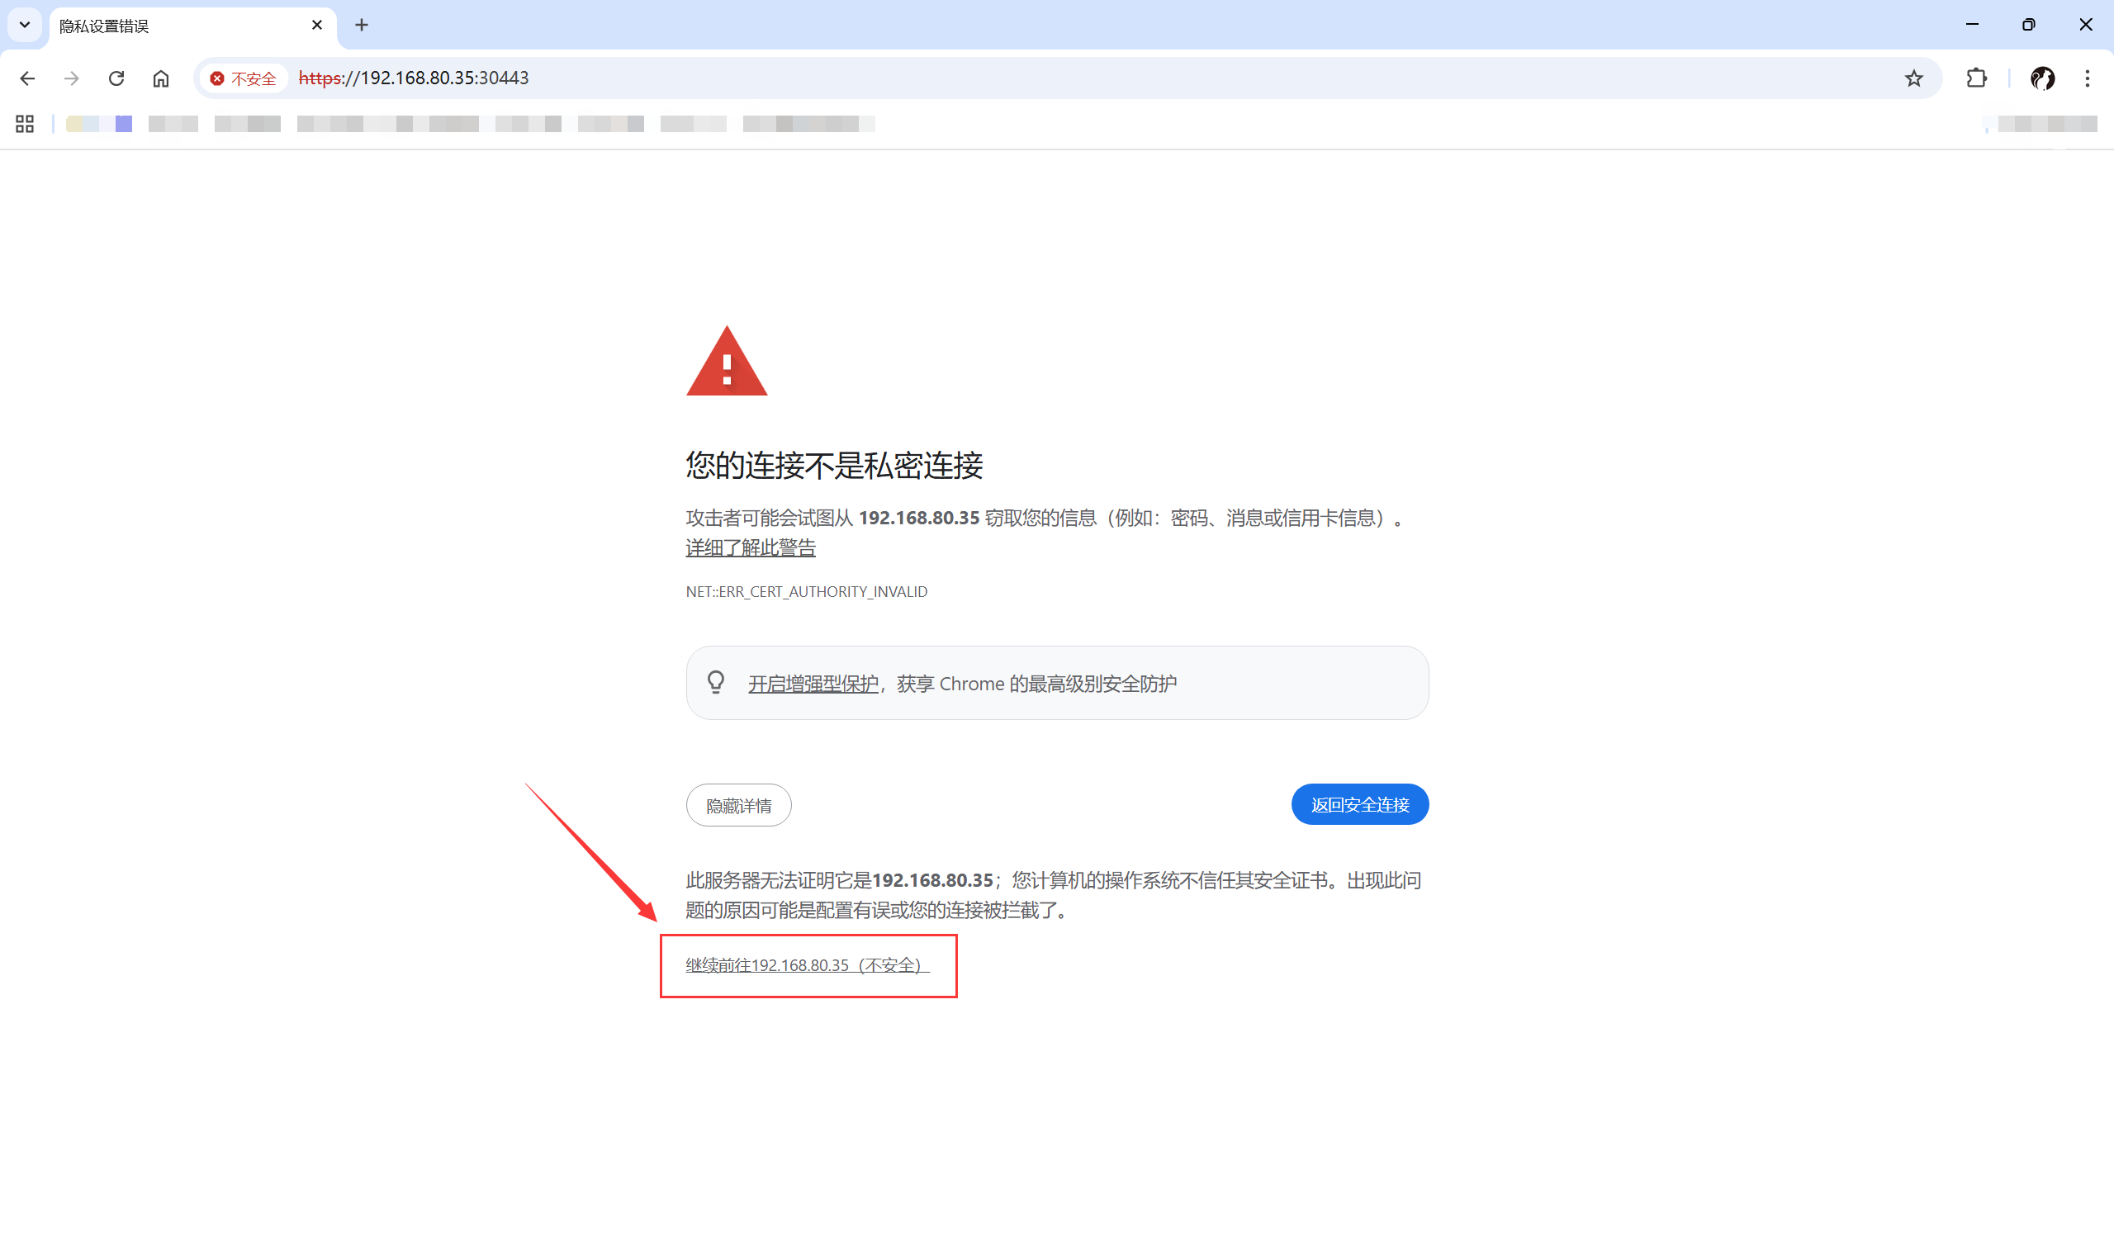
Task: Open the profile avatar icon
Action: coord(2042,78)
